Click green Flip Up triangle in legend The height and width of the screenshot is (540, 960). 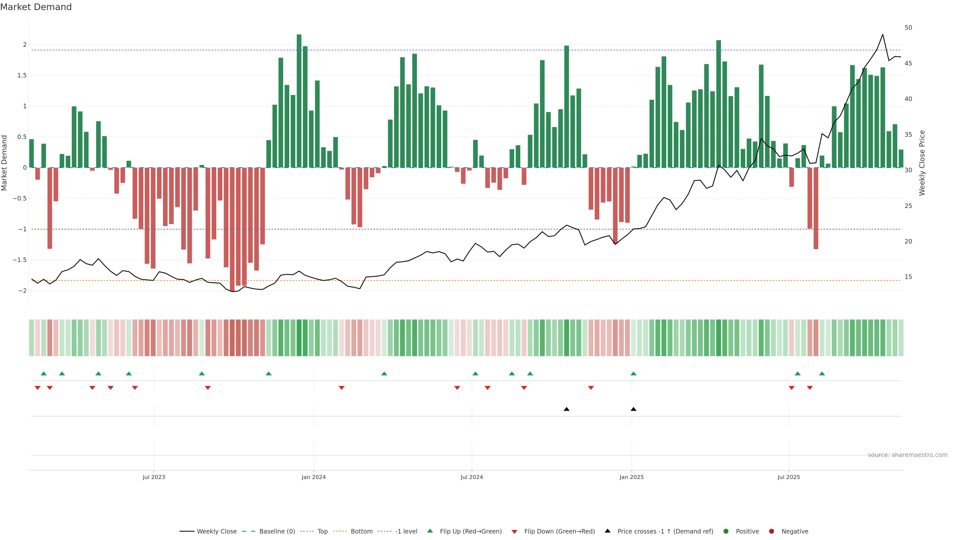pyautogui.click(x=430, y=531)
